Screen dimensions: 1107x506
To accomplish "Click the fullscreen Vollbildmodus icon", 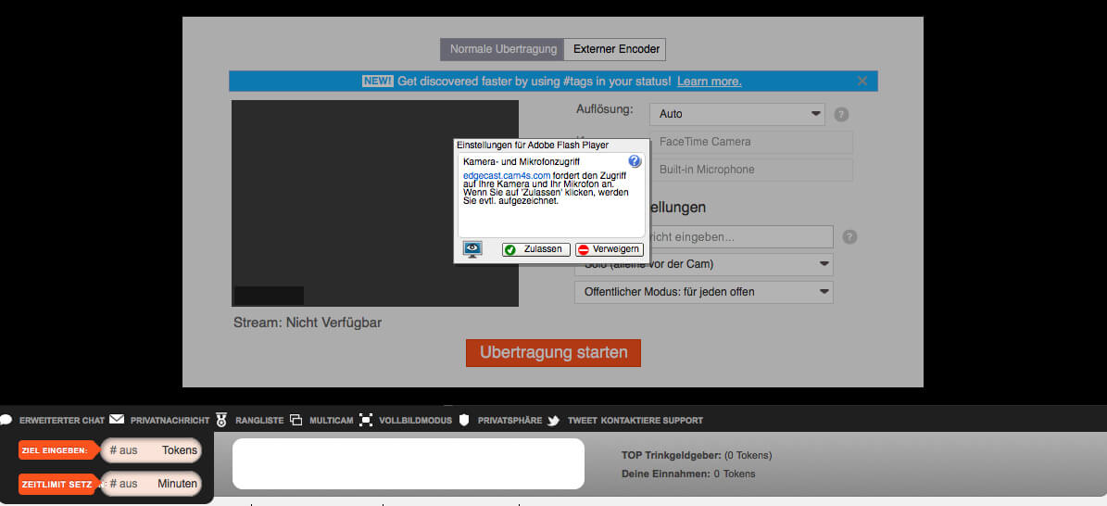I will pyautogui.click(x=366, y=420).
